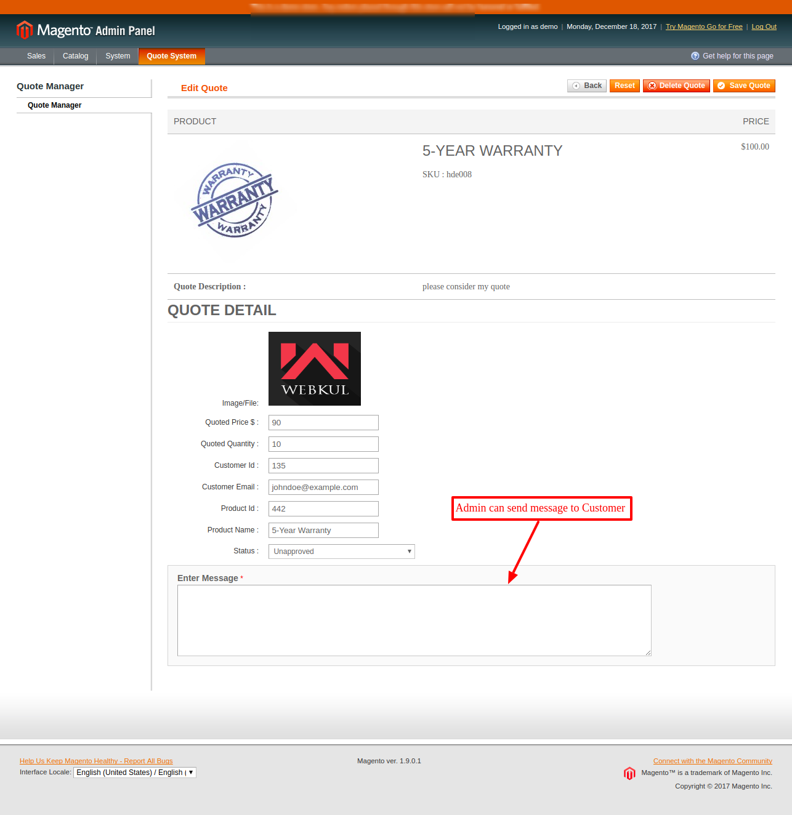
Task: Click the Magento logo icon in footer
Action: coord(629,773)
